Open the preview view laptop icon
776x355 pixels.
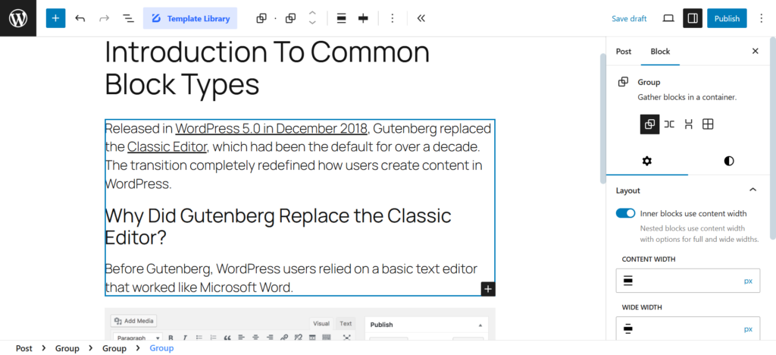668,18
